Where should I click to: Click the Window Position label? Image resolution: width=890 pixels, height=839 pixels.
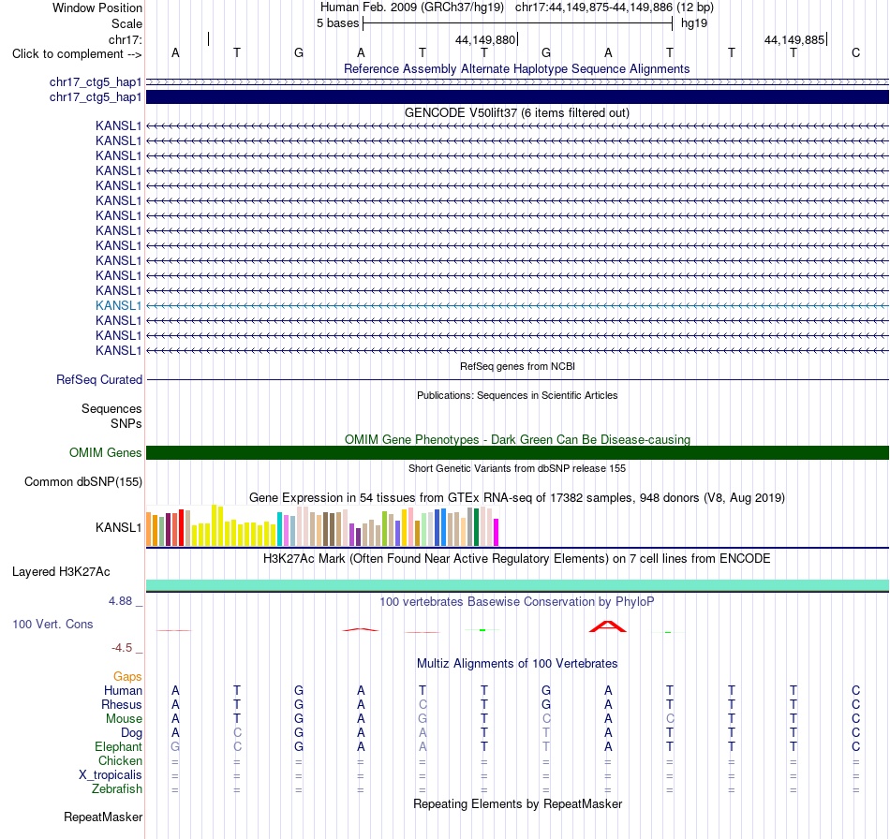[x=97, y=7]
